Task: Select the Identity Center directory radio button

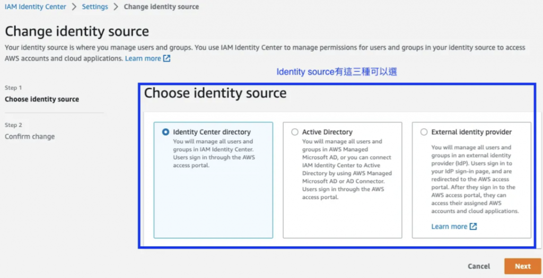Action: point(165,132)
